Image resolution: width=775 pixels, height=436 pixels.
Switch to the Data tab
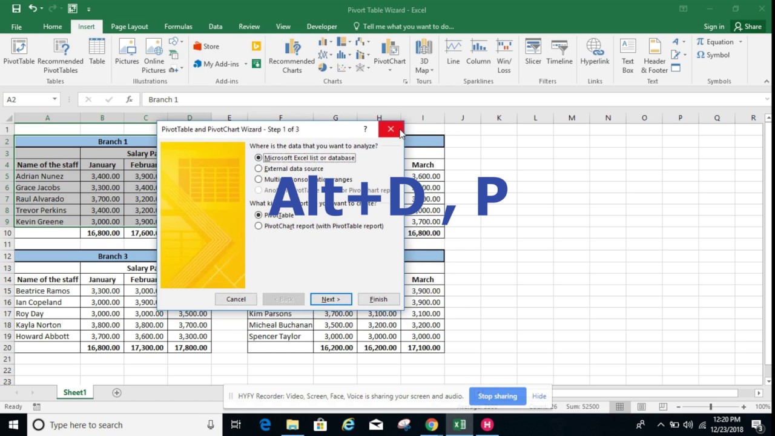(x=216, y=27)
